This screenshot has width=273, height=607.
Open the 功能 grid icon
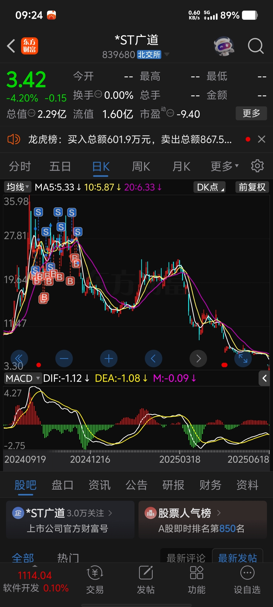196,573
